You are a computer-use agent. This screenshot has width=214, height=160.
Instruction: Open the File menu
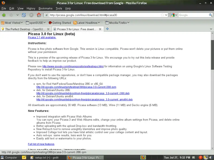pyautogui.click(x=4, y=9)
